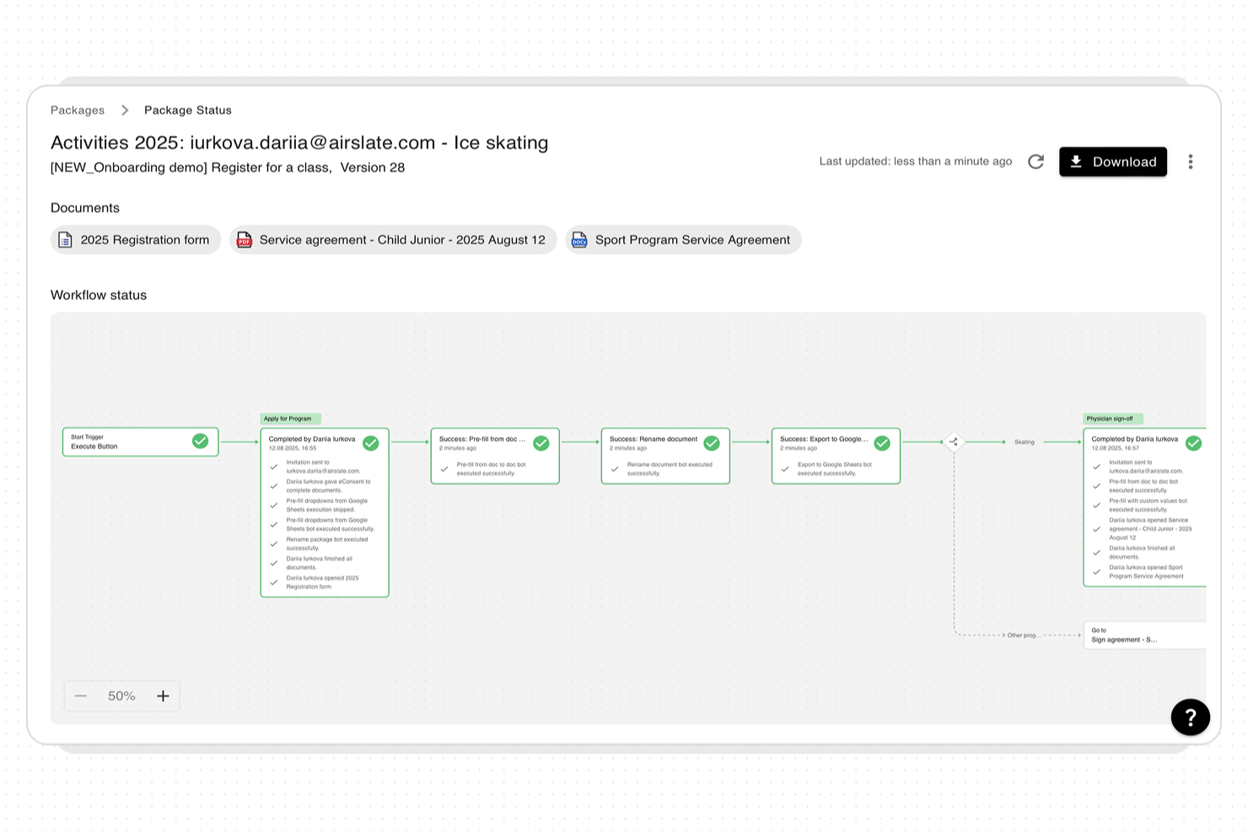Zoom in with the plus control
The width and height of the screenshot is (1248, 831).
point(163,695)
